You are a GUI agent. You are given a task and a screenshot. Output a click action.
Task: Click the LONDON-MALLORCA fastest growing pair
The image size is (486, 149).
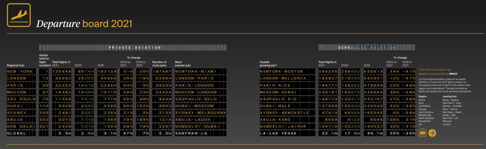point(283,78)
